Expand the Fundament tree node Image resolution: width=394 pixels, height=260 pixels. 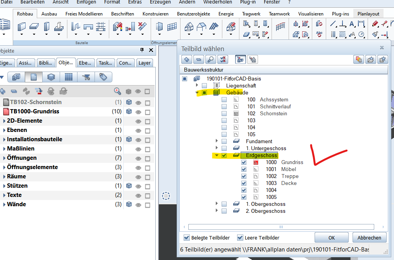click(x=217, y=142)
